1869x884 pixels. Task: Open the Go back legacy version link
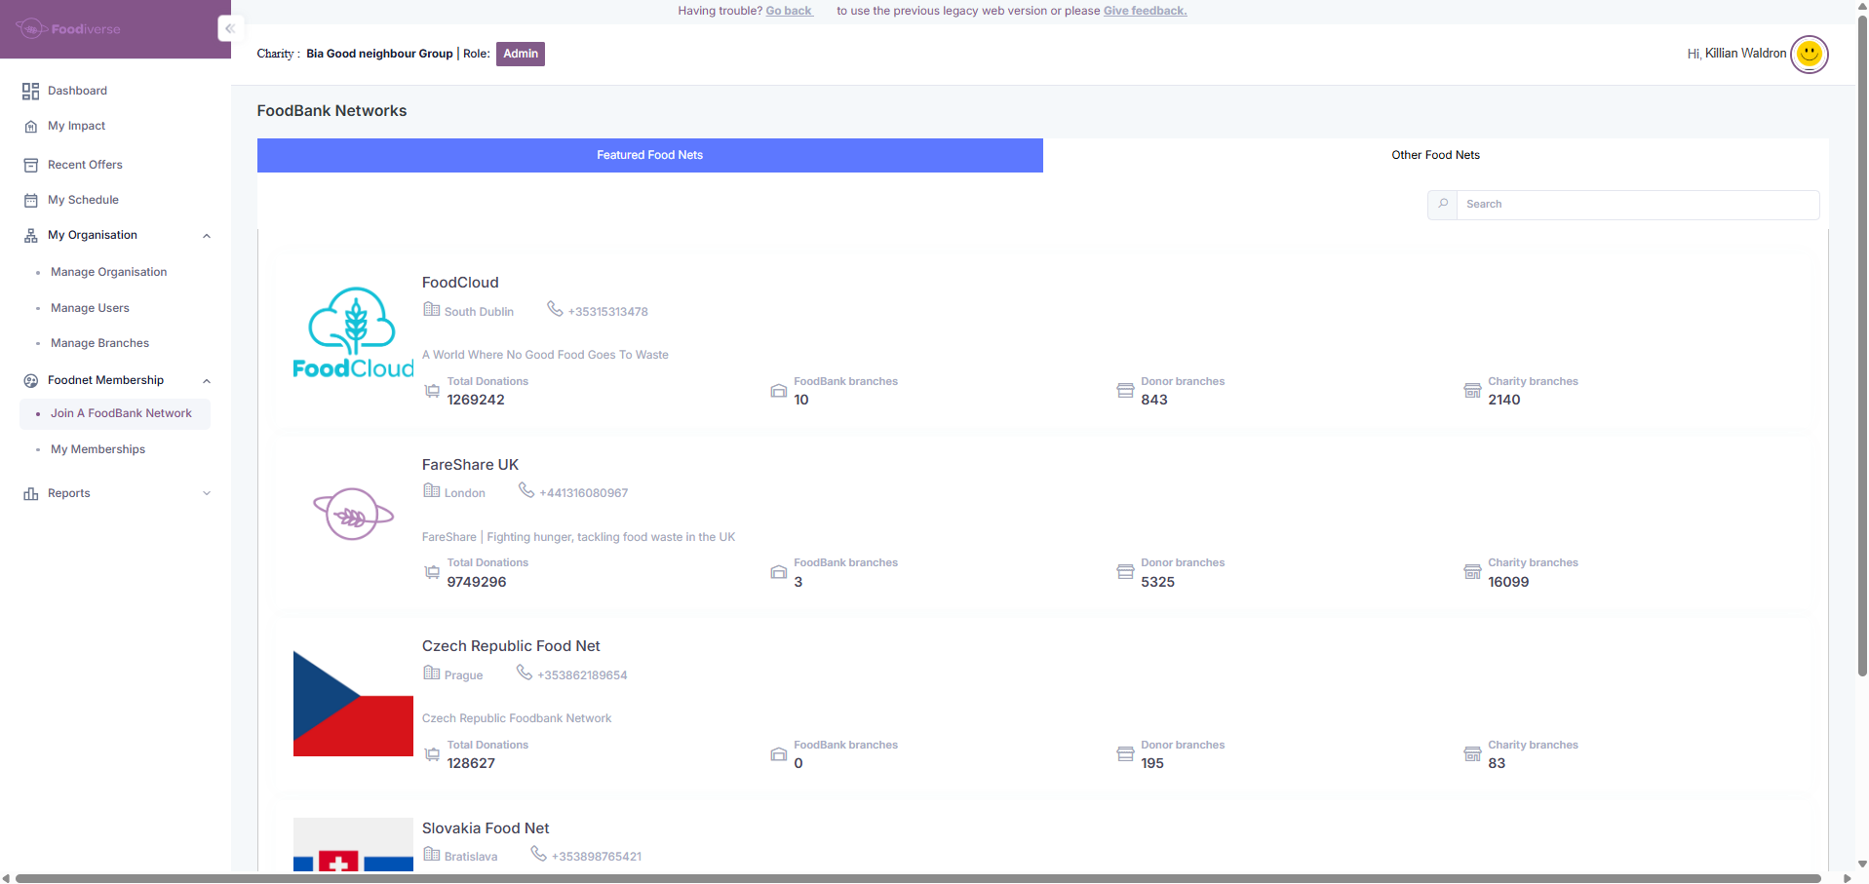pos(789,11)
